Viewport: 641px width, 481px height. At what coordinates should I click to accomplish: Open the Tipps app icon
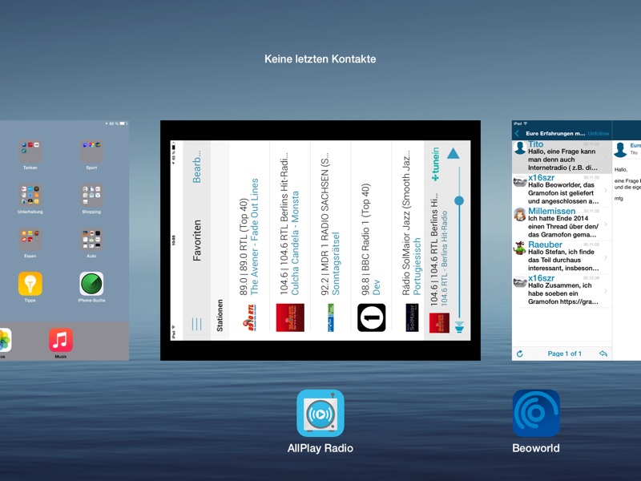[30, 284]
